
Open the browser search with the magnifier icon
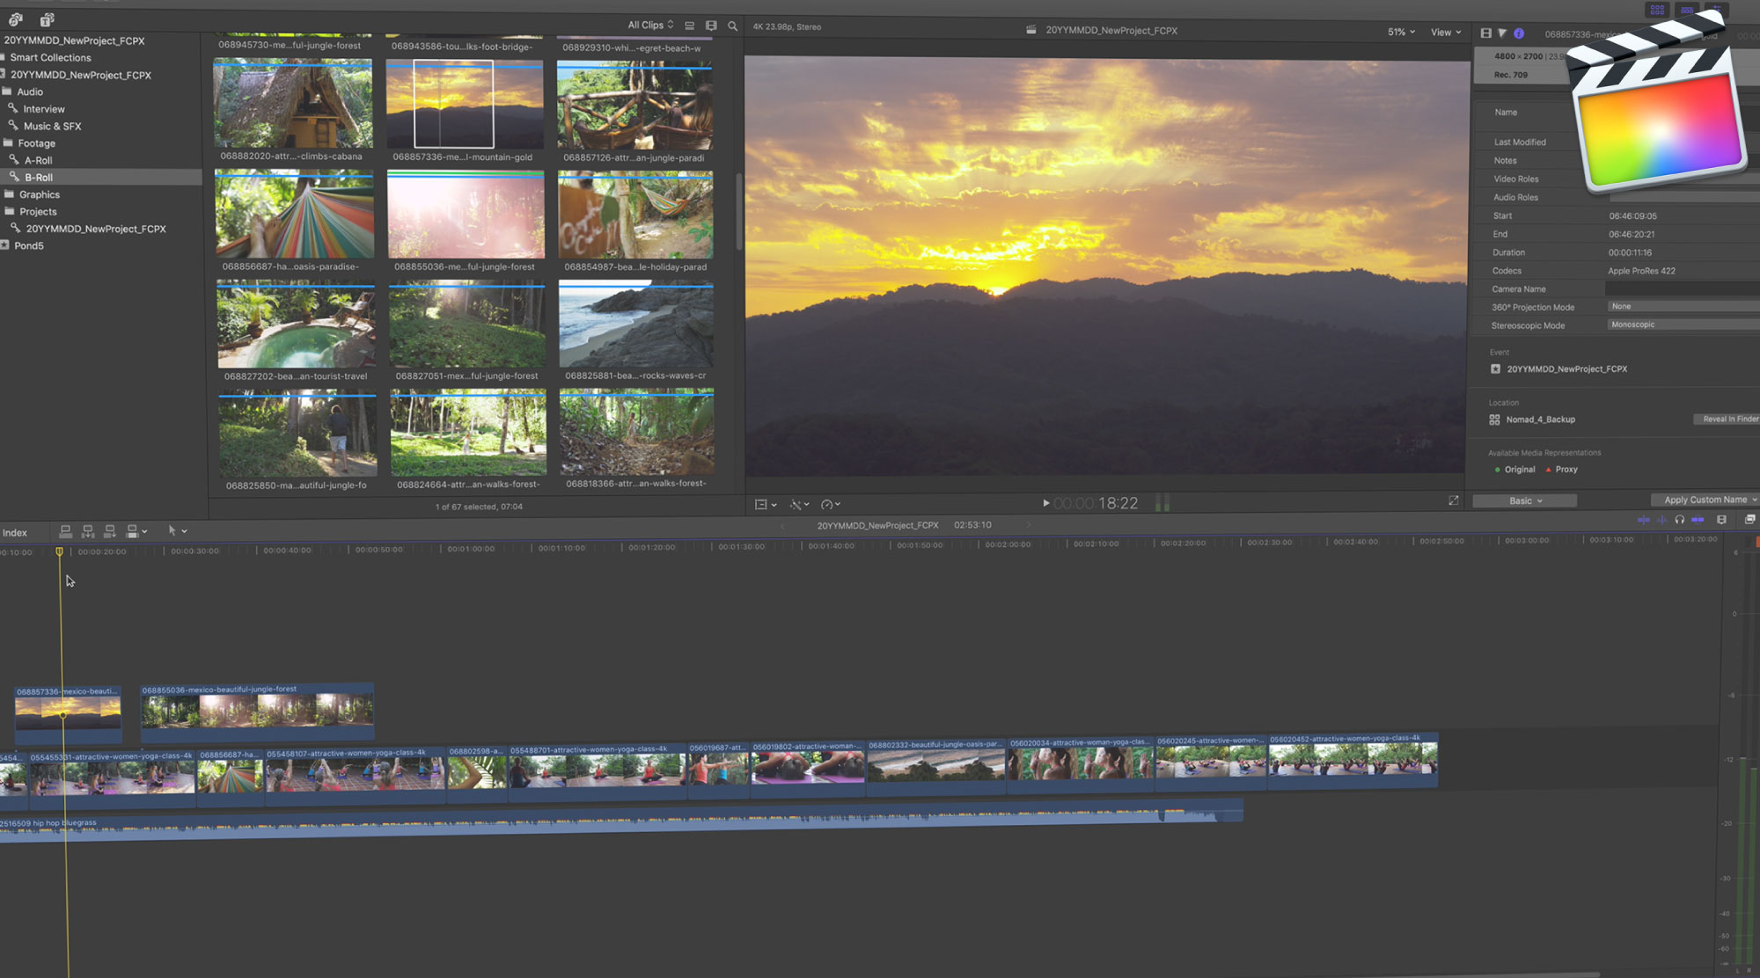click(732, 26)
